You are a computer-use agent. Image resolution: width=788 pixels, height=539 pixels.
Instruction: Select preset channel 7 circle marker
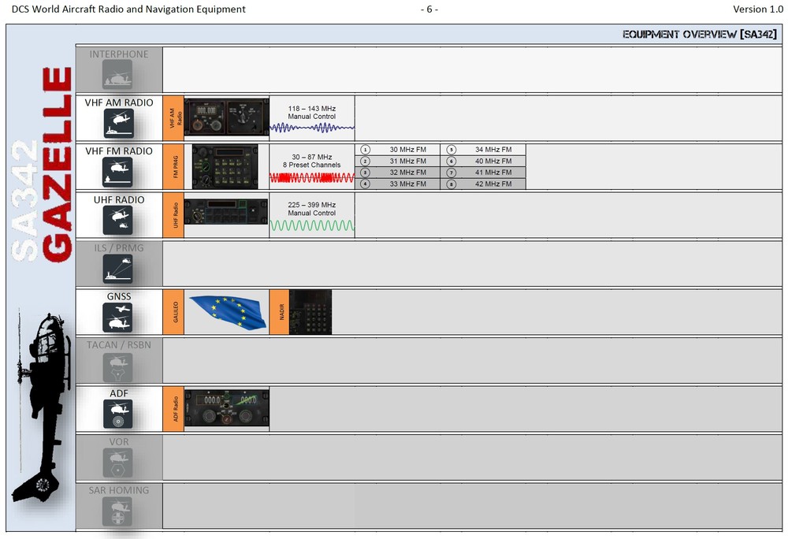[x=452, y=173]
